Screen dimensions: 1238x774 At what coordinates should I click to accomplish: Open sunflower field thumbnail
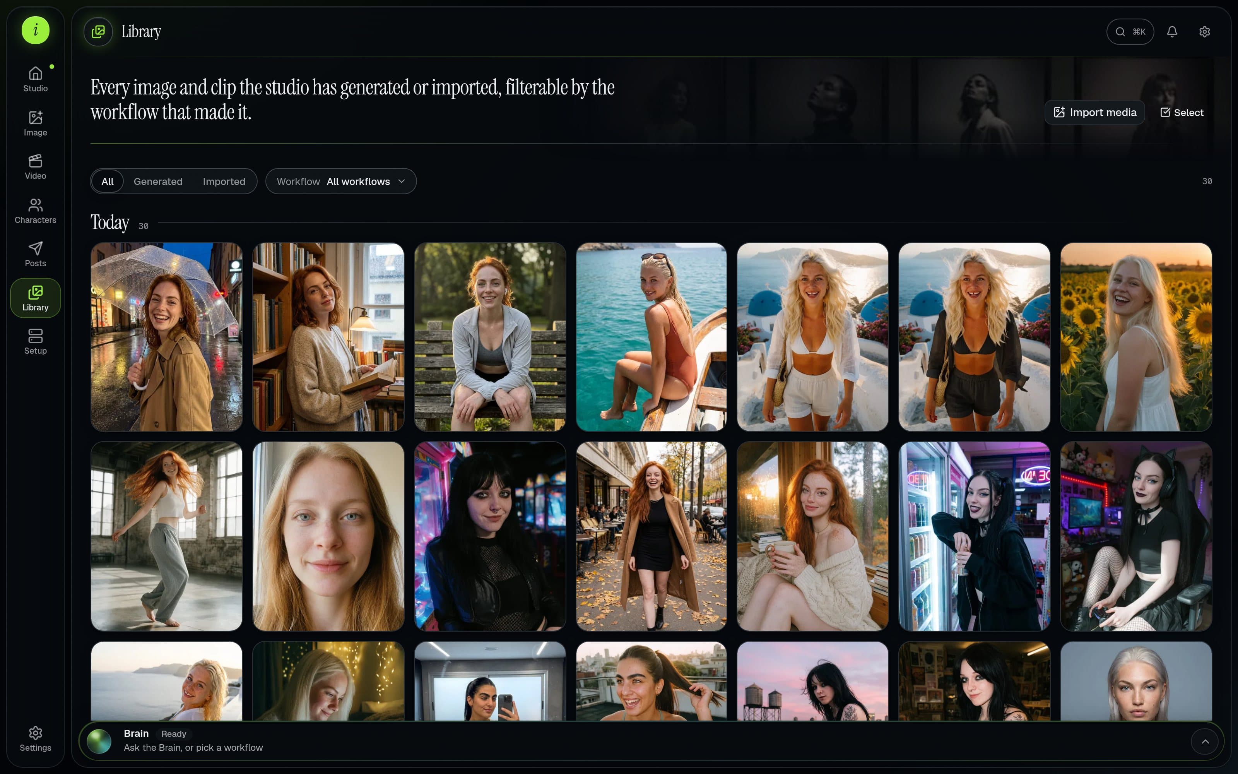pyautogui.click(x=1136, y=337)
